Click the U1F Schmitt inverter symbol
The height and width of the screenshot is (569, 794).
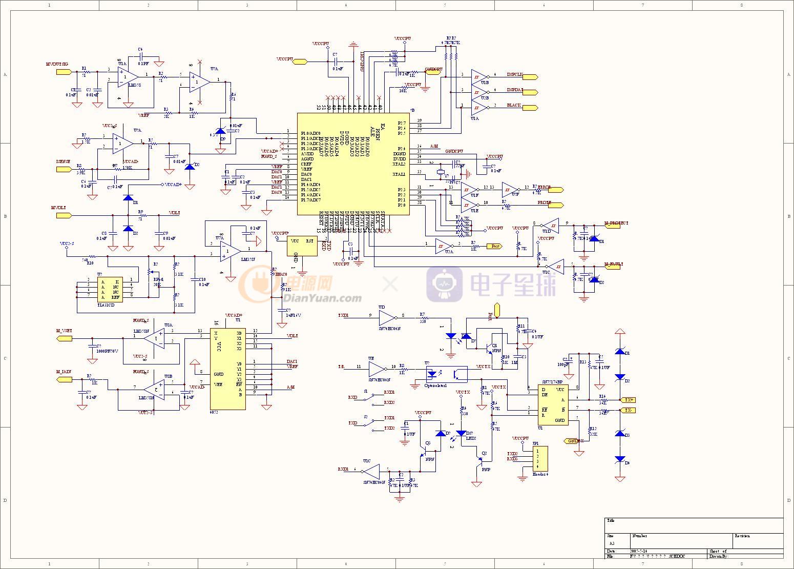[x=469, y=190]
